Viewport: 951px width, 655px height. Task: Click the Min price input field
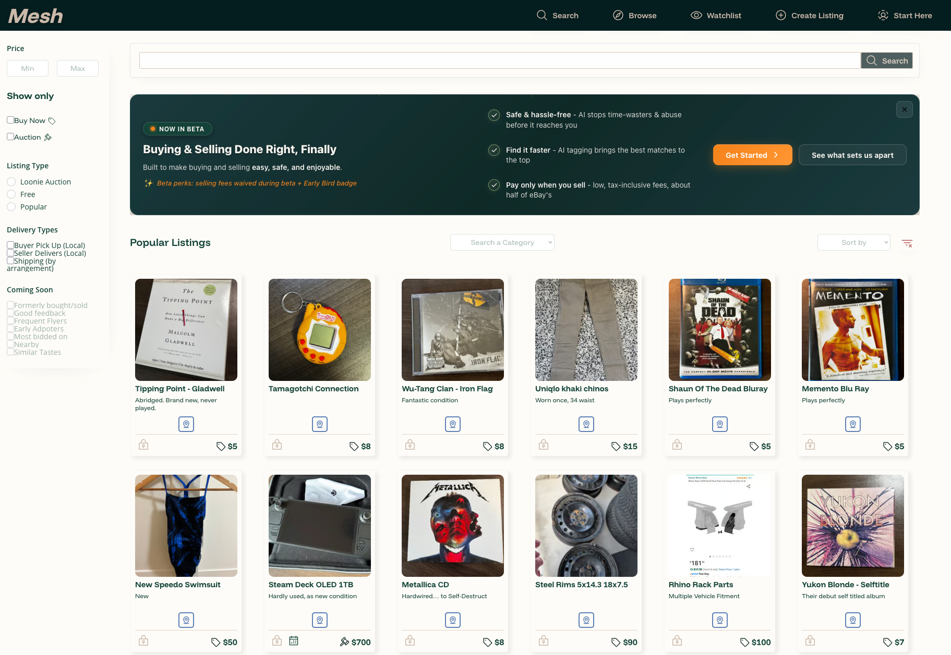[x=28, y=68]
